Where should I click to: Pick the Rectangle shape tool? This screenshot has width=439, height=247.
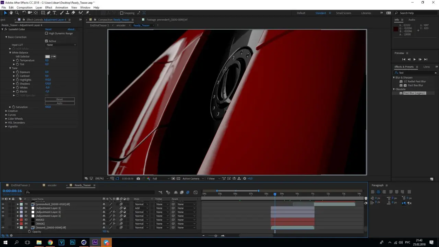coord(43,13)
